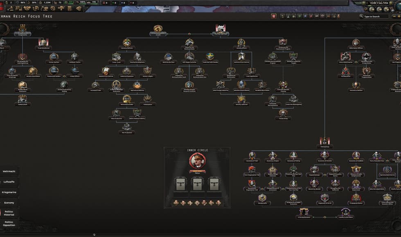This screenshot has width=401, height=237.
Task: Toggle the blue star focus filter
Action: 305,16
